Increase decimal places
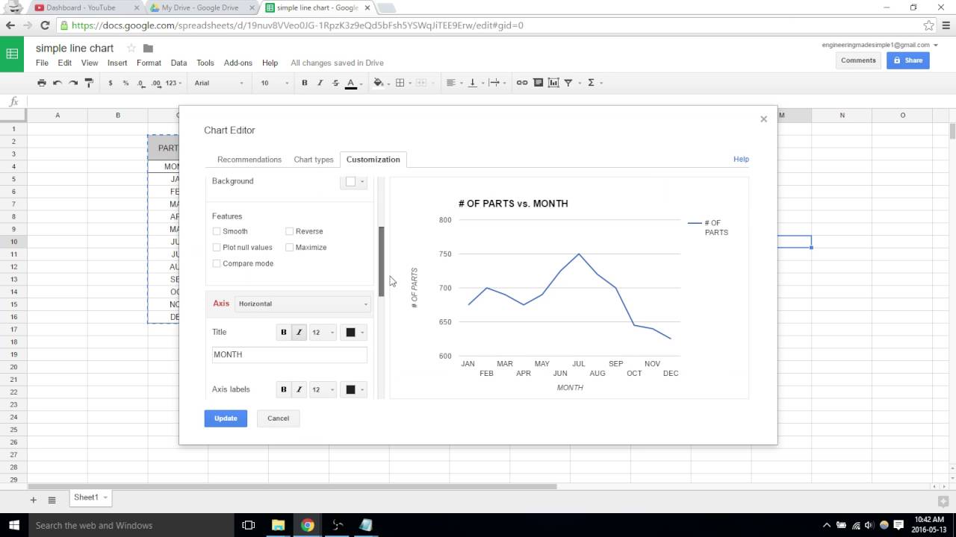Image resolution: width=956 pixels, height=537 pixels. [x=156, y=83]
